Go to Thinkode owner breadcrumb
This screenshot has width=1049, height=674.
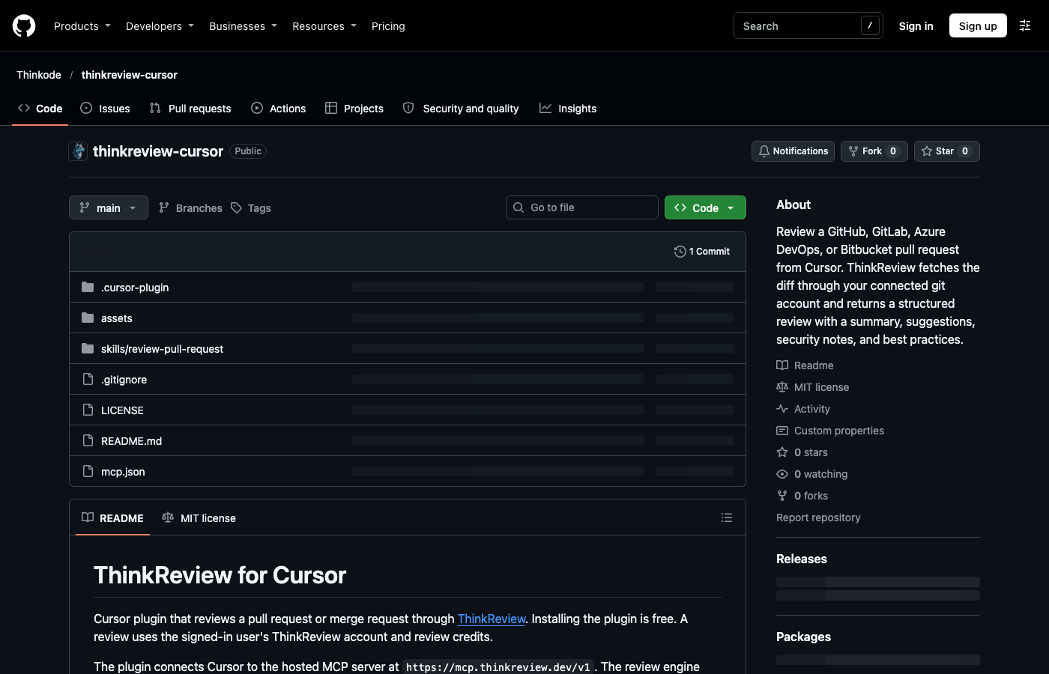pos(39,75)
